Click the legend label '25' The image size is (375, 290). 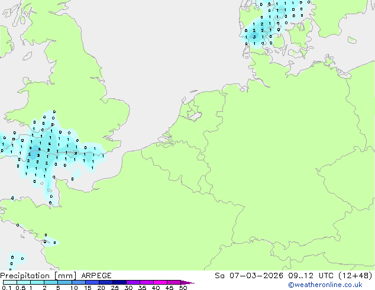[x=115, y=288]
